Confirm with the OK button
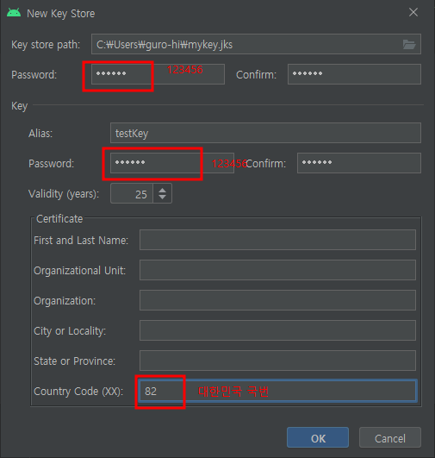 click(318, 437)
